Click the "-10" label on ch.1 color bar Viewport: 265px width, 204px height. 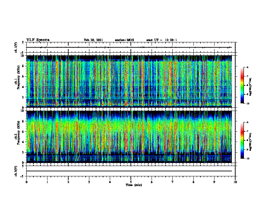point(247,104)
